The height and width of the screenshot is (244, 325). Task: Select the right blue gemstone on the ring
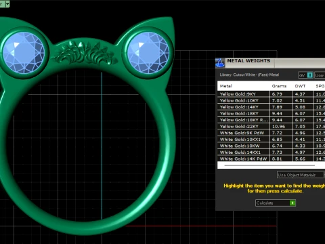tap(148, 53)
